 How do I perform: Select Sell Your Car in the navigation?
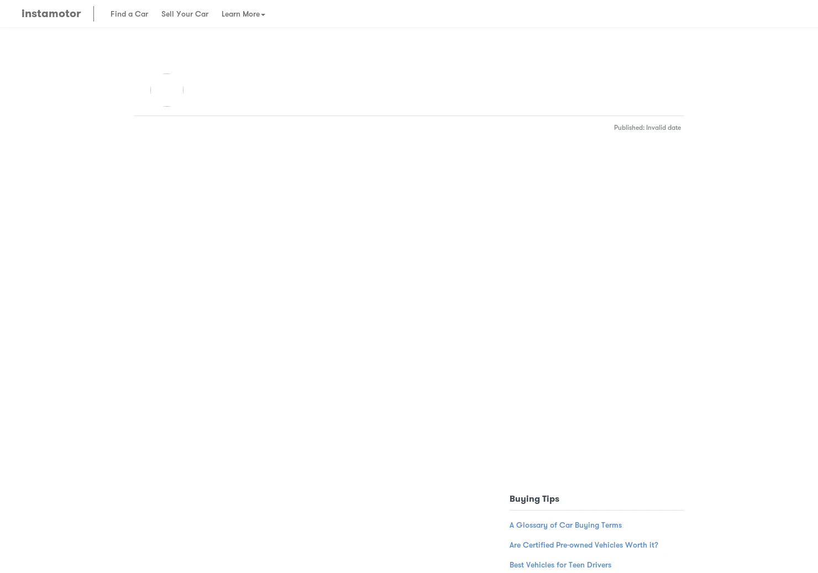coord(185,14)
